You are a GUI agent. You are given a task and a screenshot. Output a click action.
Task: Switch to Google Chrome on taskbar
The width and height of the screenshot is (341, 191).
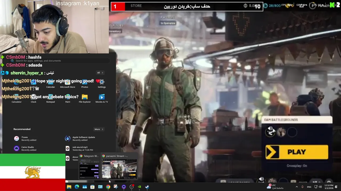(x=108, y=187)
